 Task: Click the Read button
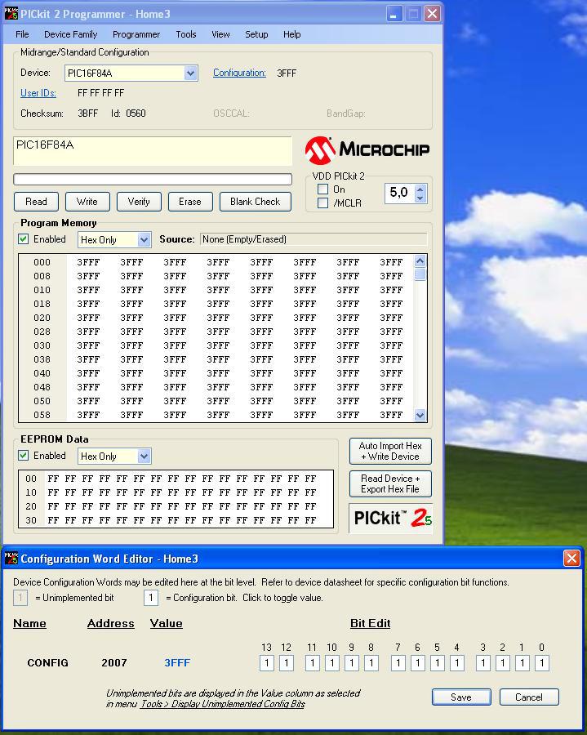coord(36,202)
